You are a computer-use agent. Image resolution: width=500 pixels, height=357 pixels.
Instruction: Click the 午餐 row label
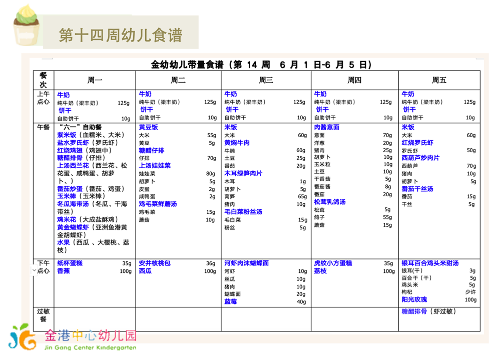pyautogui.click(x=44, y=127)
